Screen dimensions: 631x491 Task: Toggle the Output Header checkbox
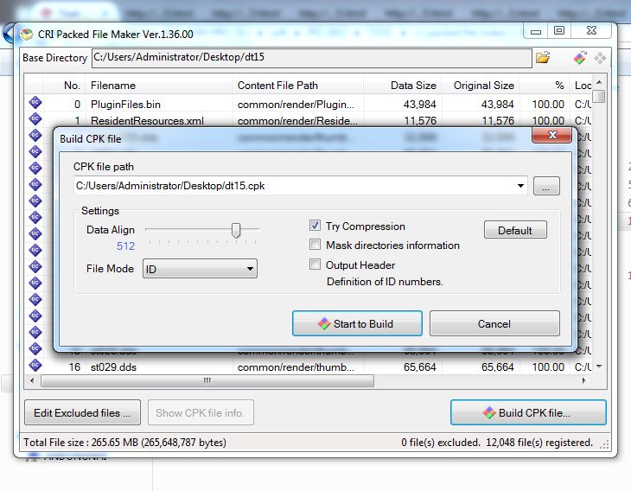315,264
